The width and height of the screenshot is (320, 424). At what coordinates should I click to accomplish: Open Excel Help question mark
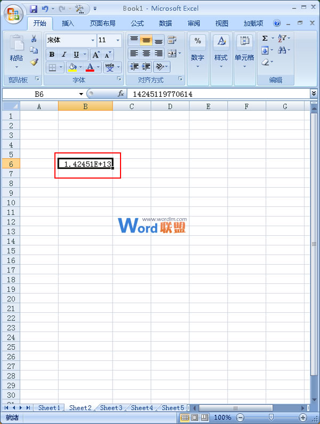[x=277, y=23]
